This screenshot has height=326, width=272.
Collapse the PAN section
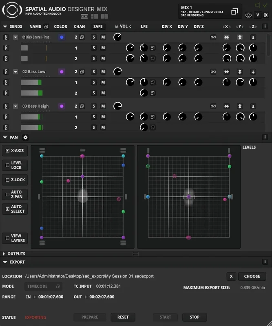pos(5,137)
